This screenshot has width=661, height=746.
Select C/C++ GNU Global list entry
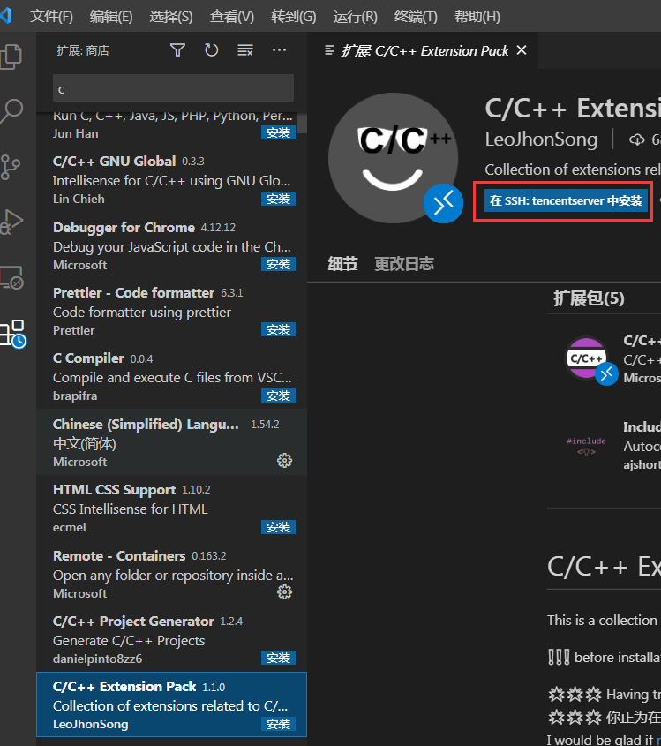point(172,180)
